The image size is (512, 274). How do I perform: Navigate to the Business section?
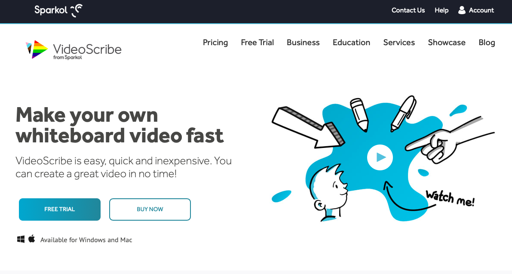tap(303, 43)
